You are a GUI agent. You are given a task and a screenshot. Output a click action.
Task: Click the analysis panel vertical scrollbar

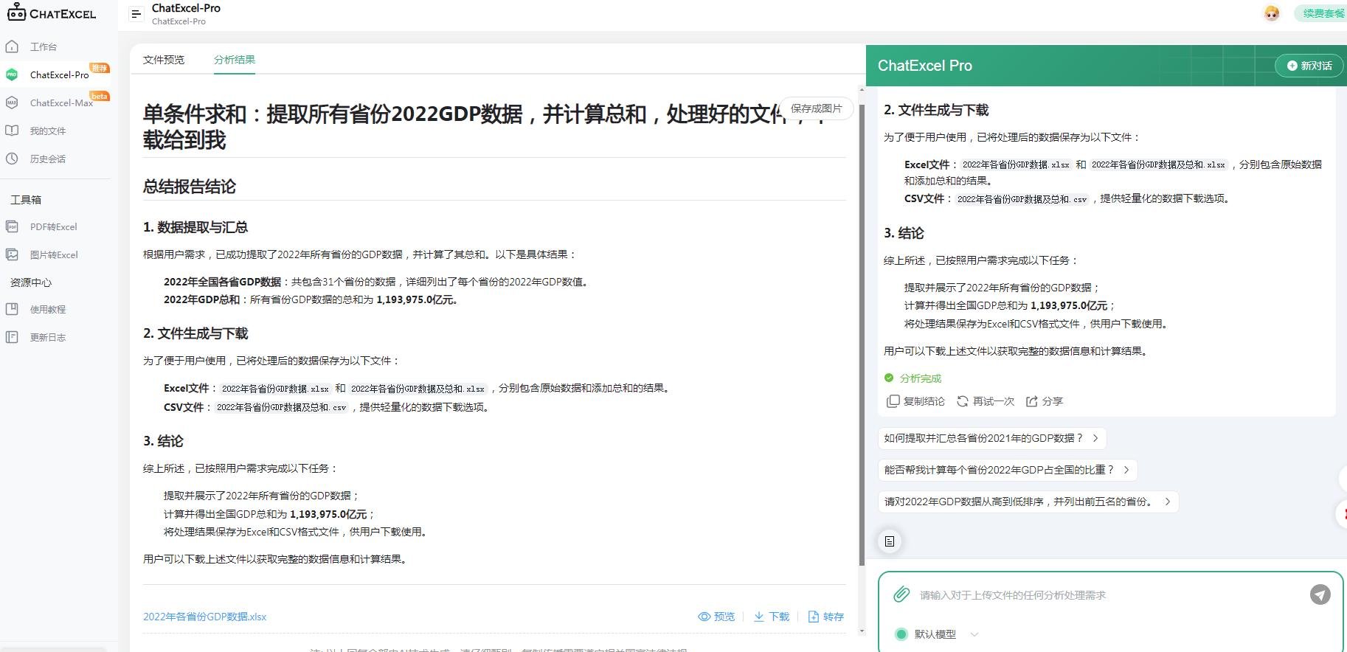coord(862,336)
